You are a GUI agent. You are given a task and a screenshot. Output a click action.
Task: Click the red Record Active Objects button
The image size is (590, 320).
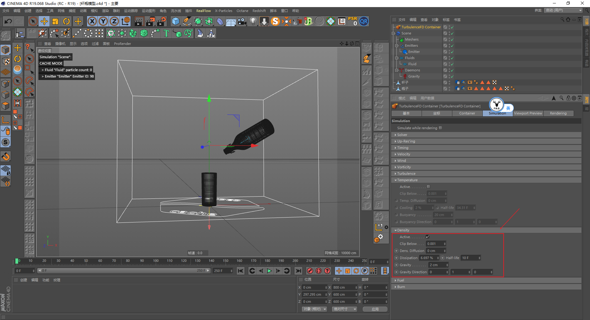coord(310,271)
